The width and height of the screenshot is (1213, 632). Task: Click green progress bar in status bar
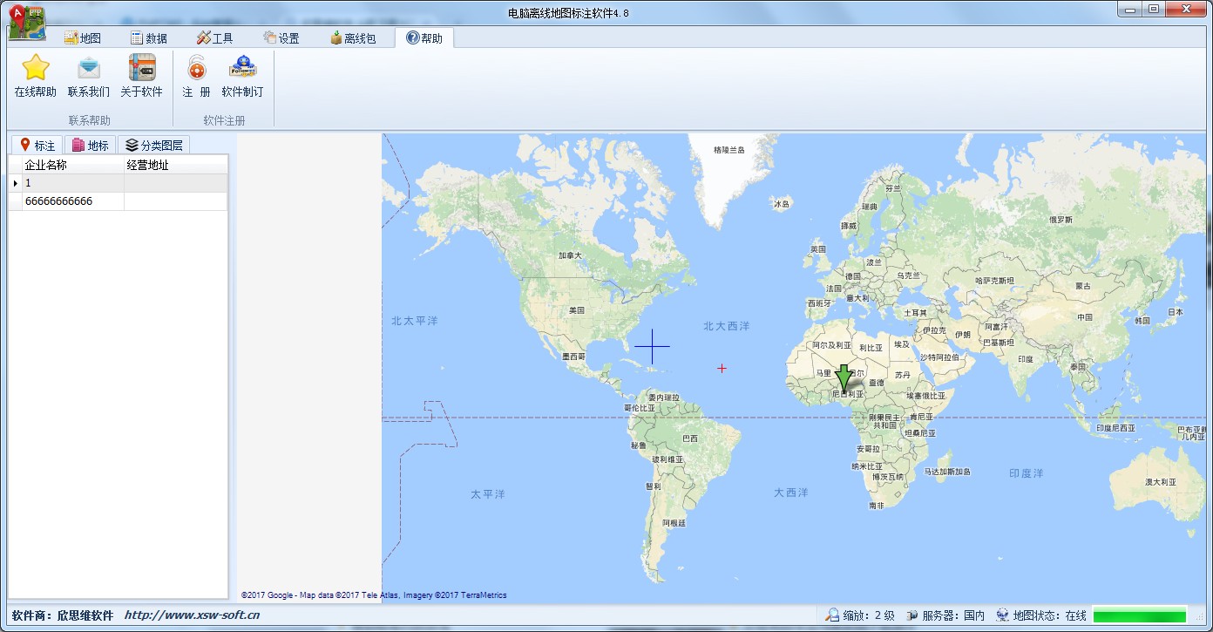tap(1139, 615)
